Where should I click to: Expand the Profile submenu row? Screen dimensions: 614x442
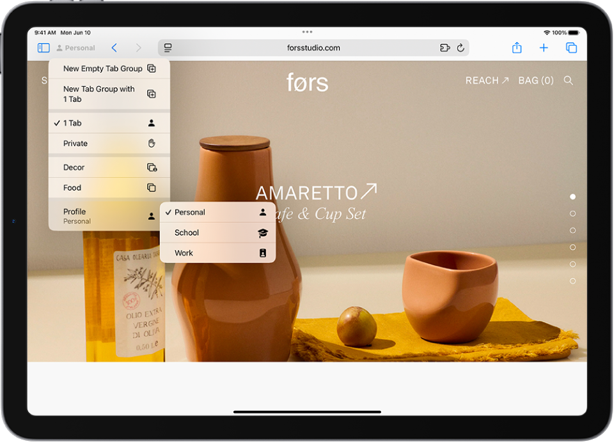coord(109,216)
